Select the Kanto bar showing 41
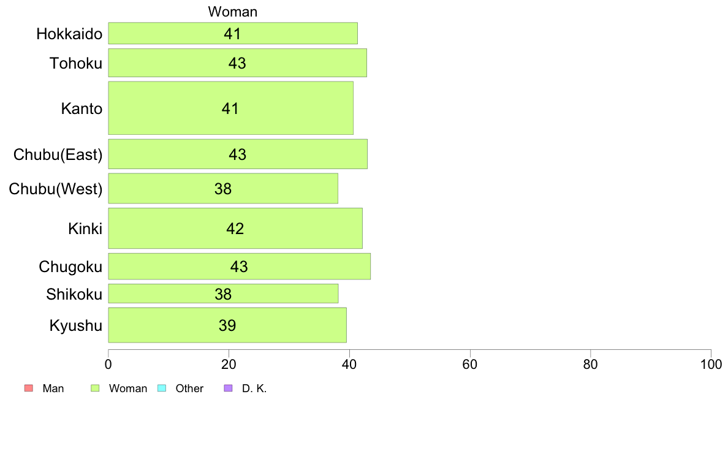728x451 pixels. [x=231, y=108]
